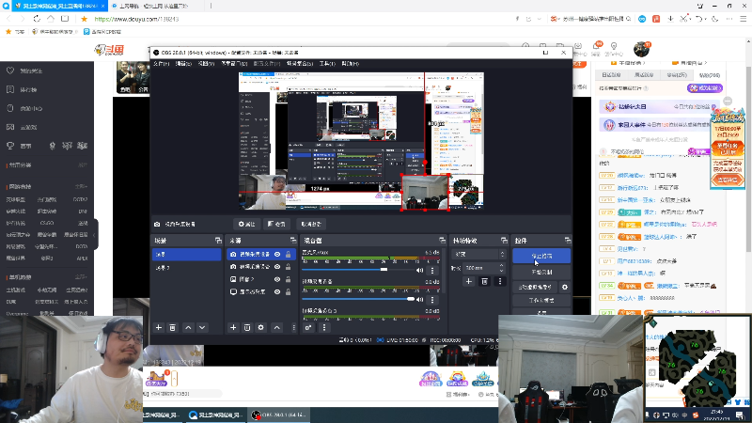Image resolution: width=752 pixels, height=423 pixels.
Task: Toggle visibility of second video capture source
Action: (277, 267)
